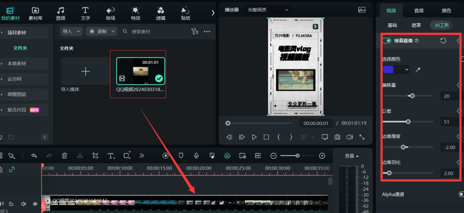Undo the last action
Viewport: 464px width, 213px height.
point(34,155)
